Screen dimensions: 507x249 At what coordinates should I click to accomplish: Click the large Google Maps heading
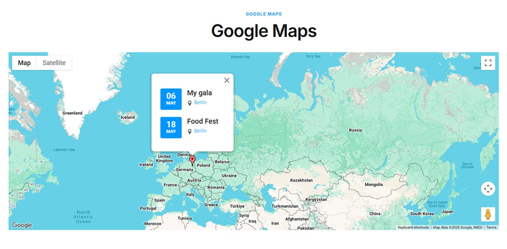(264, 31)
